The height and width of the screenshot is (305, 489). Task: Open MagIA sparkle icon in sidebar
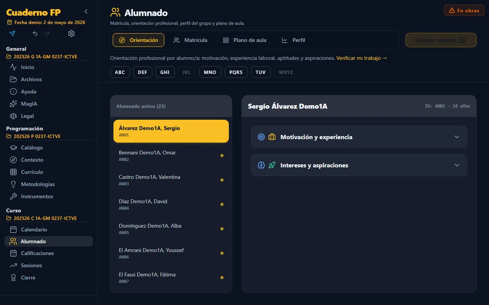coord(13,104)
